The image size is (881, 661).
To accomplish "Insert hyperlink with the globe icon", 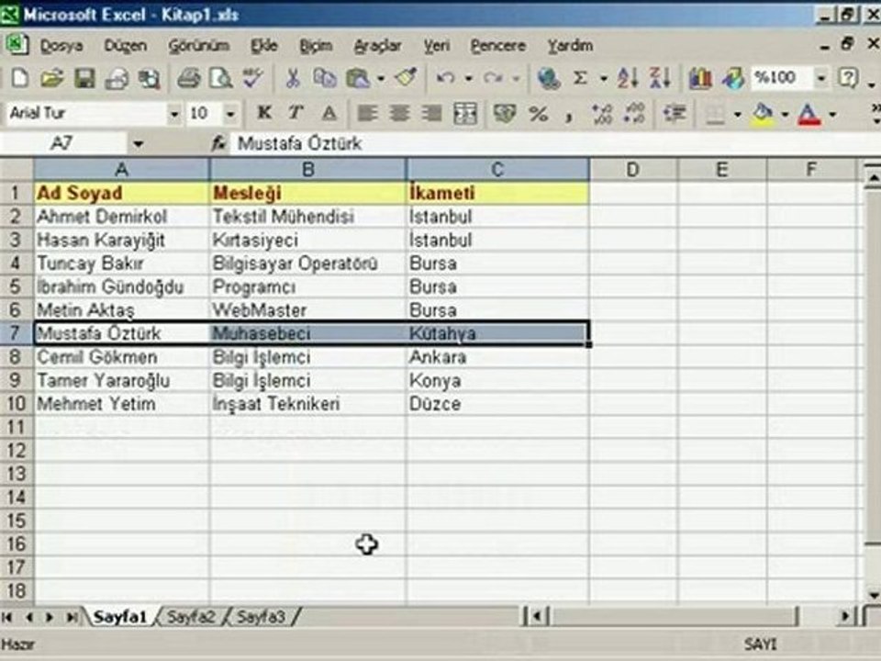I will (549, 78).
